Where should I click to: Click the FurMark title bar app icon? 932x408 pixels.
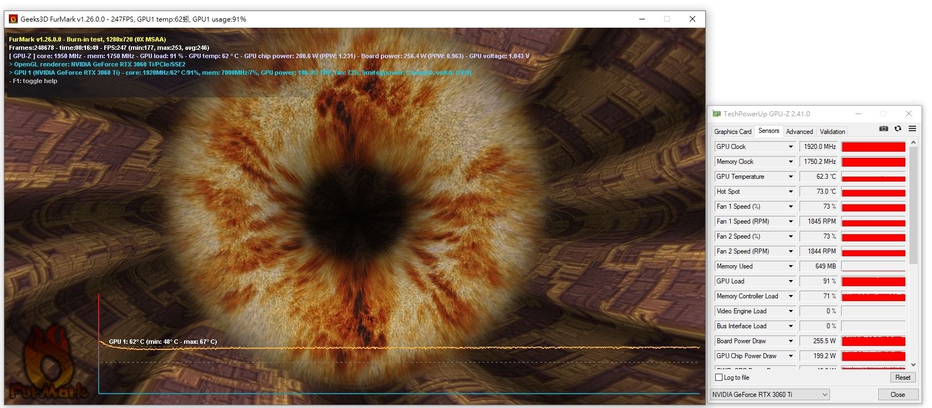tap(13, 19)
